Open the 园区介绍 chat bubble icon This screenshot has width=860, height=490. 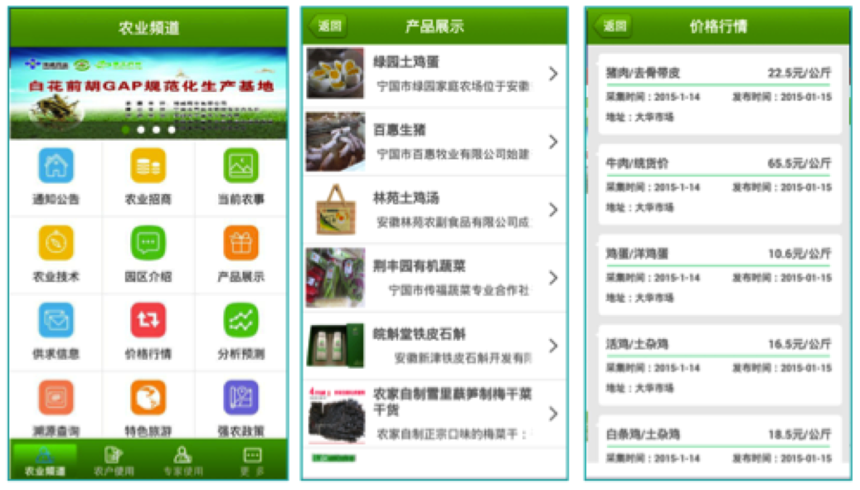tap(148, 244)
